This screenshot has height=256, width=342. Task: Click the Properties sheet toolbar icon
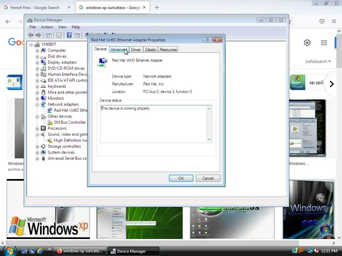coord(59,35)
